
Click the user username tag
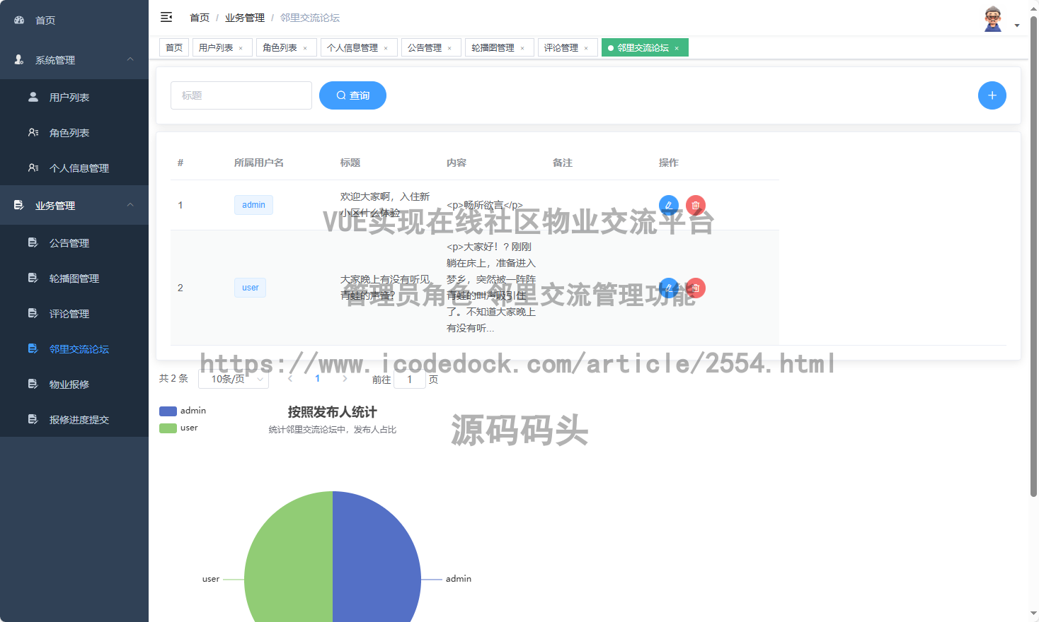(251, 288)
